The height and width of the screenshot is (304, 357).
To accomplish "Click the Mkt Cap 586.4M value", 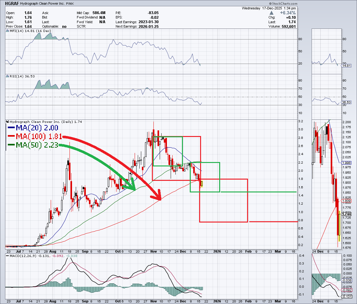I will coord(99,13).
